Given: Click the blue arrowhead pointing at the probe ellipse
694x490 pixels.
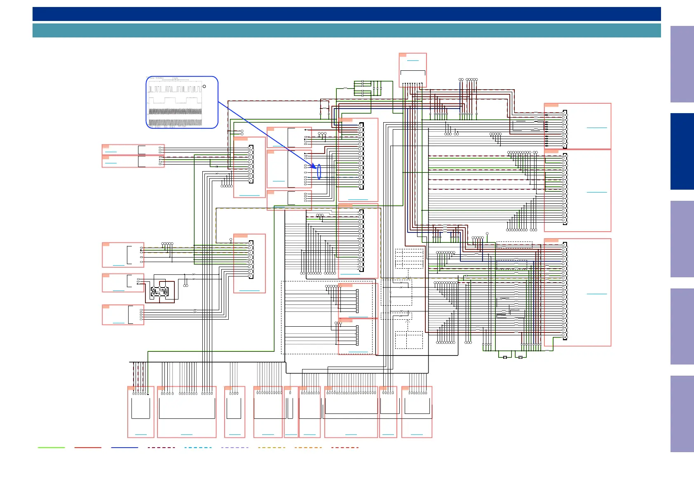Looking at the screenshot, I should pyautogui.click(x=314, y=167).
